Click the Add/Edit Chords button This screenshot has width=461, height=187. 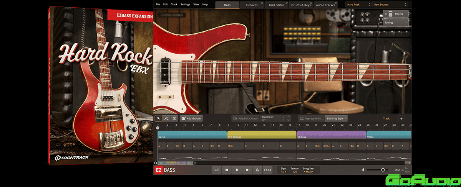[x=245, y=118]
